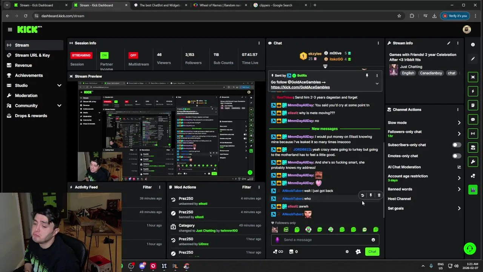Open the green headset support button
The height and width of the screenshot is (272, 483).
[470, 249]
